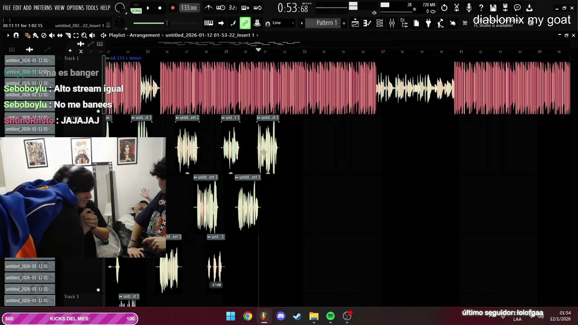Open the ADD menu
578x325 pixels.
(27, 8)
